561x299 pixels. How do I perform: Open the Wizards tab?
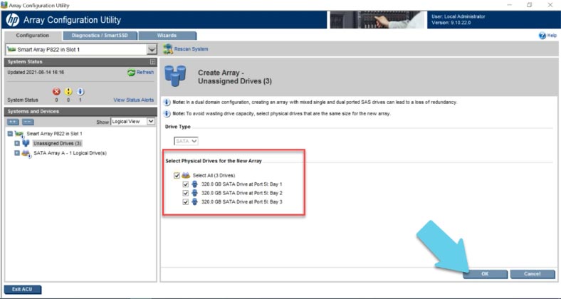(x=167, y=36)
